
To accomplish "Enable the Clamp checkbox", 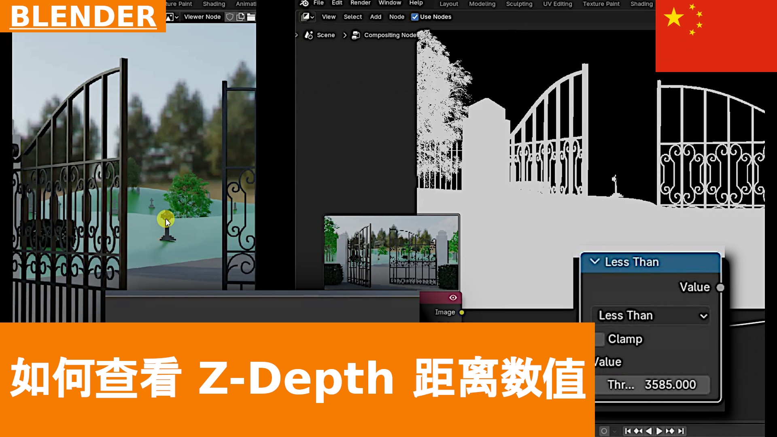I will click(600, 339).
